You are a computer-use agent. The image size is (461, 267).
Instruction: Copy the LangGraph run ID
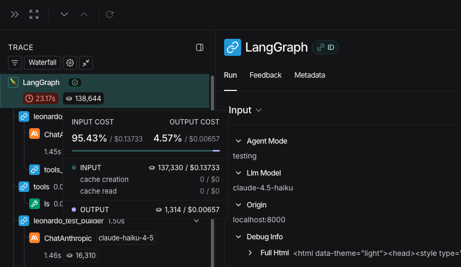325,47
